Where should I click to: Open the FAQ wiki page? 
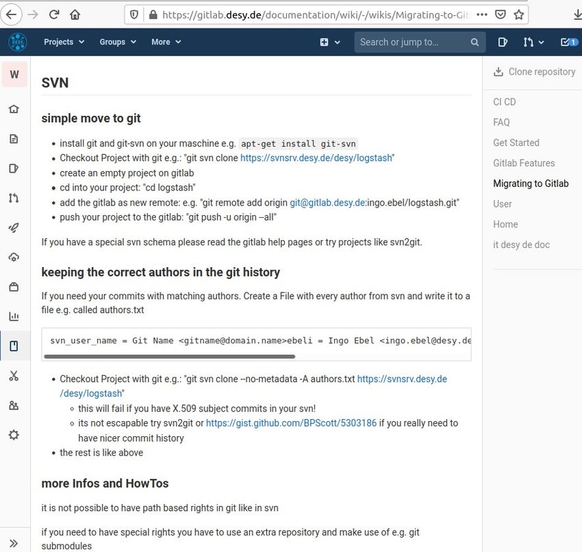pyautogui.click(x=501, y=122)
